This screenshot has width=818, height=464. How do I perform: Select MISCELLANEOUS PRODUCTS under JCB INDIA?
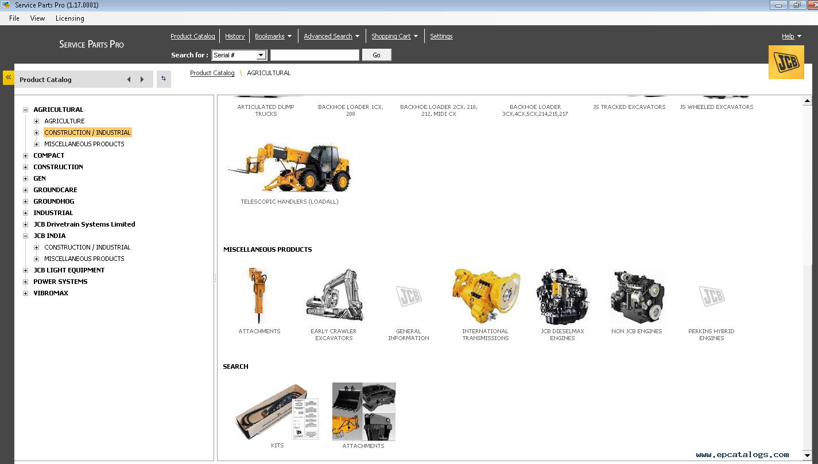point(84,259)
